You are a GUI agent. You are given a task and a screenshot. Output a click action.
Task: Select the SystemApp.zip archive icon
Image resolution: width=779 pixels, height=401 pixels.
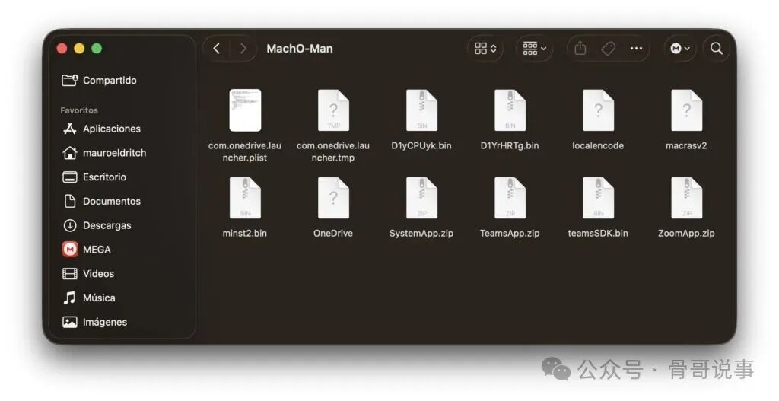point(421,198)
